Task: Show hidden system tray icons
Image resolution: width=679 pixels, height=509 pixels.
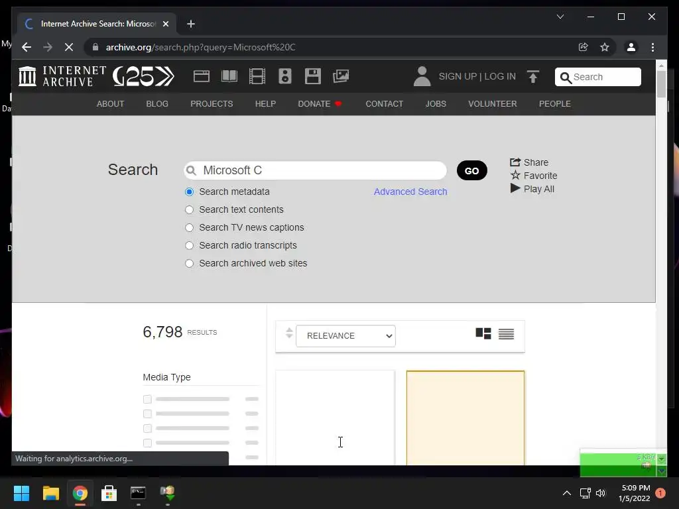Action: pyautogui.click(x=566, y=493)
